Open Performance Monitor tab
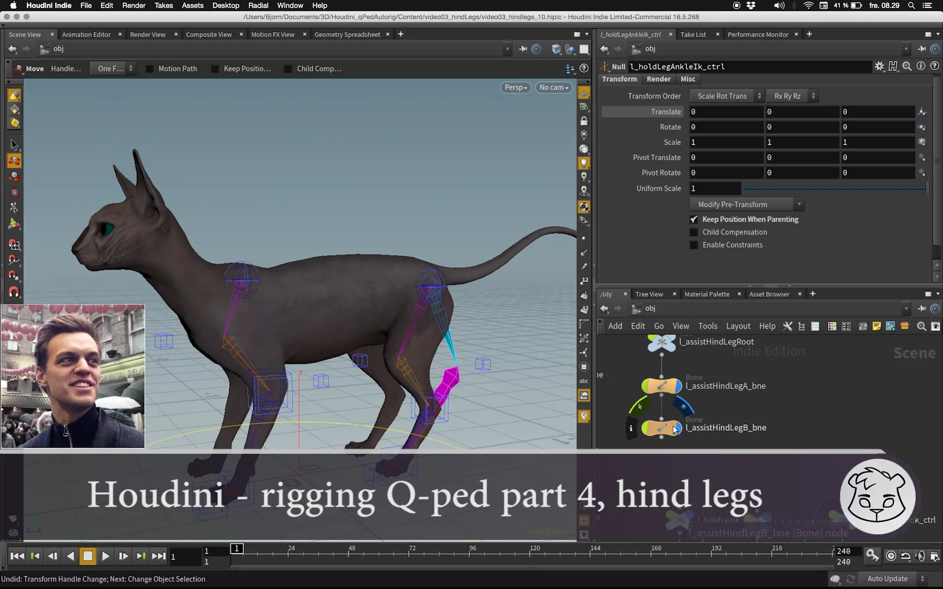 coord(758,34)
